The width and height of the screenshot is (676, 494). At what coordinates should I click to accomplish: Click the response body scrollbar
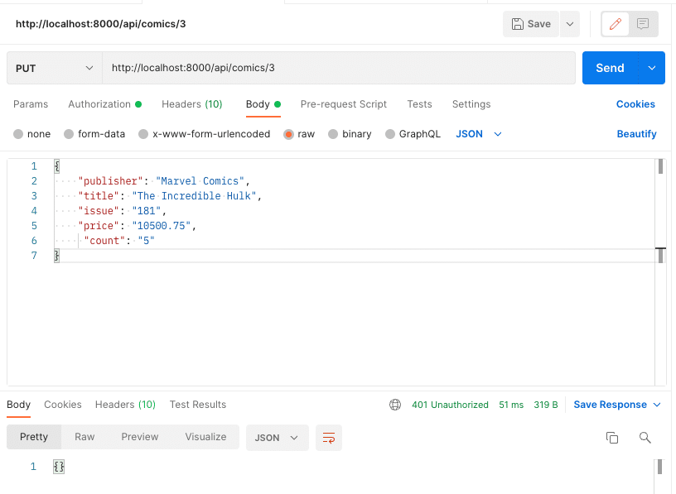[x=659, y=468]
